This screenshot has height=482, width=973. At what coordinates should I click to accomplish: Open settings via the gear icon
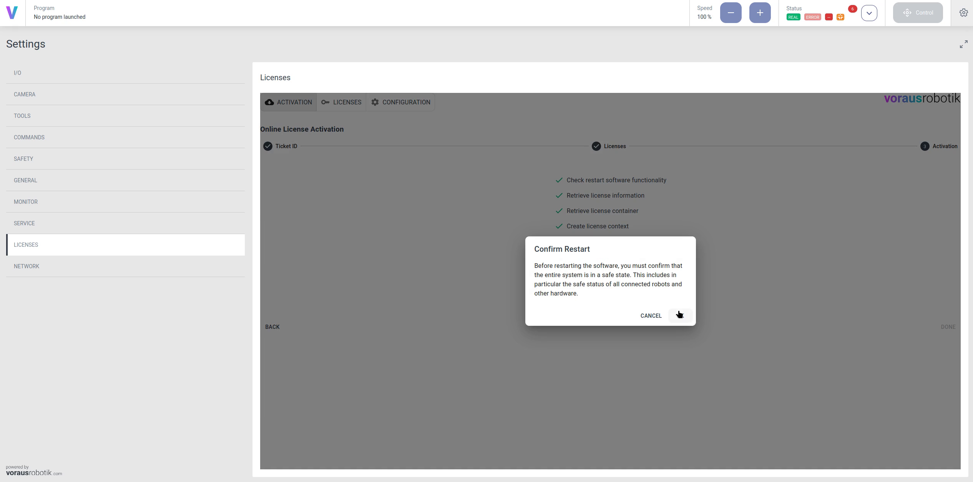(x=963, y=13)
